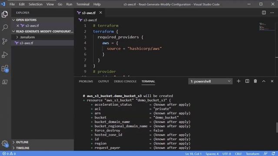The height and width of the screenshot is (156, 278).
Task: Split the editor to the right
Action: (x=264, y=13)
